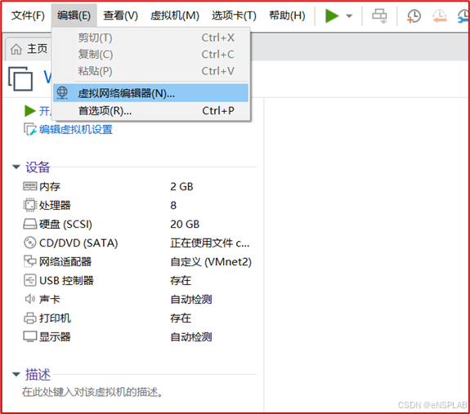Screen dimensions: 470x414
Task: Select the USB 控制器 device label
Action: click(x=66, y=280)
